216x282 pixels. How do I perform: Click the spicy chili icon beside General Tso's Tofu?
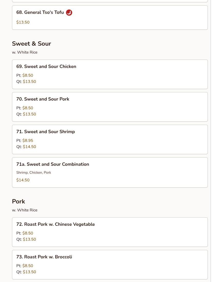click(69, 13)
